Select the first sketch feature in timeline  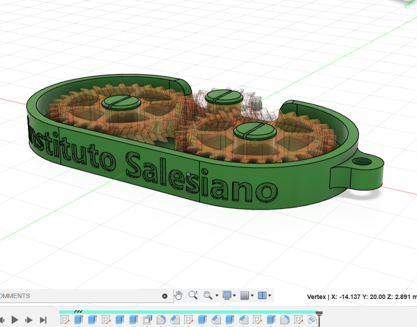tap(65, 319)
